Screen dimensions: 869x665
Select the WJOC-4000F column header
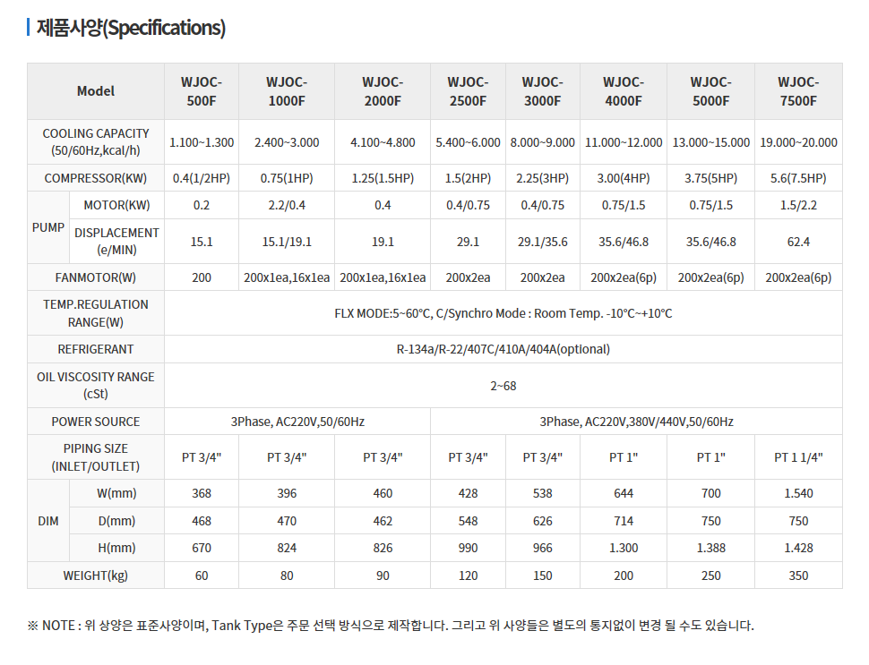click(624, 91)
